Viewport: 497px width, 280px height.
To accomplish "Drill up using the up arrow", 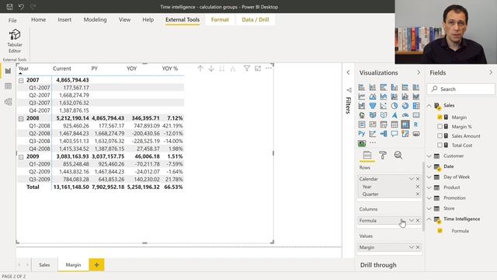I will 200,68.
